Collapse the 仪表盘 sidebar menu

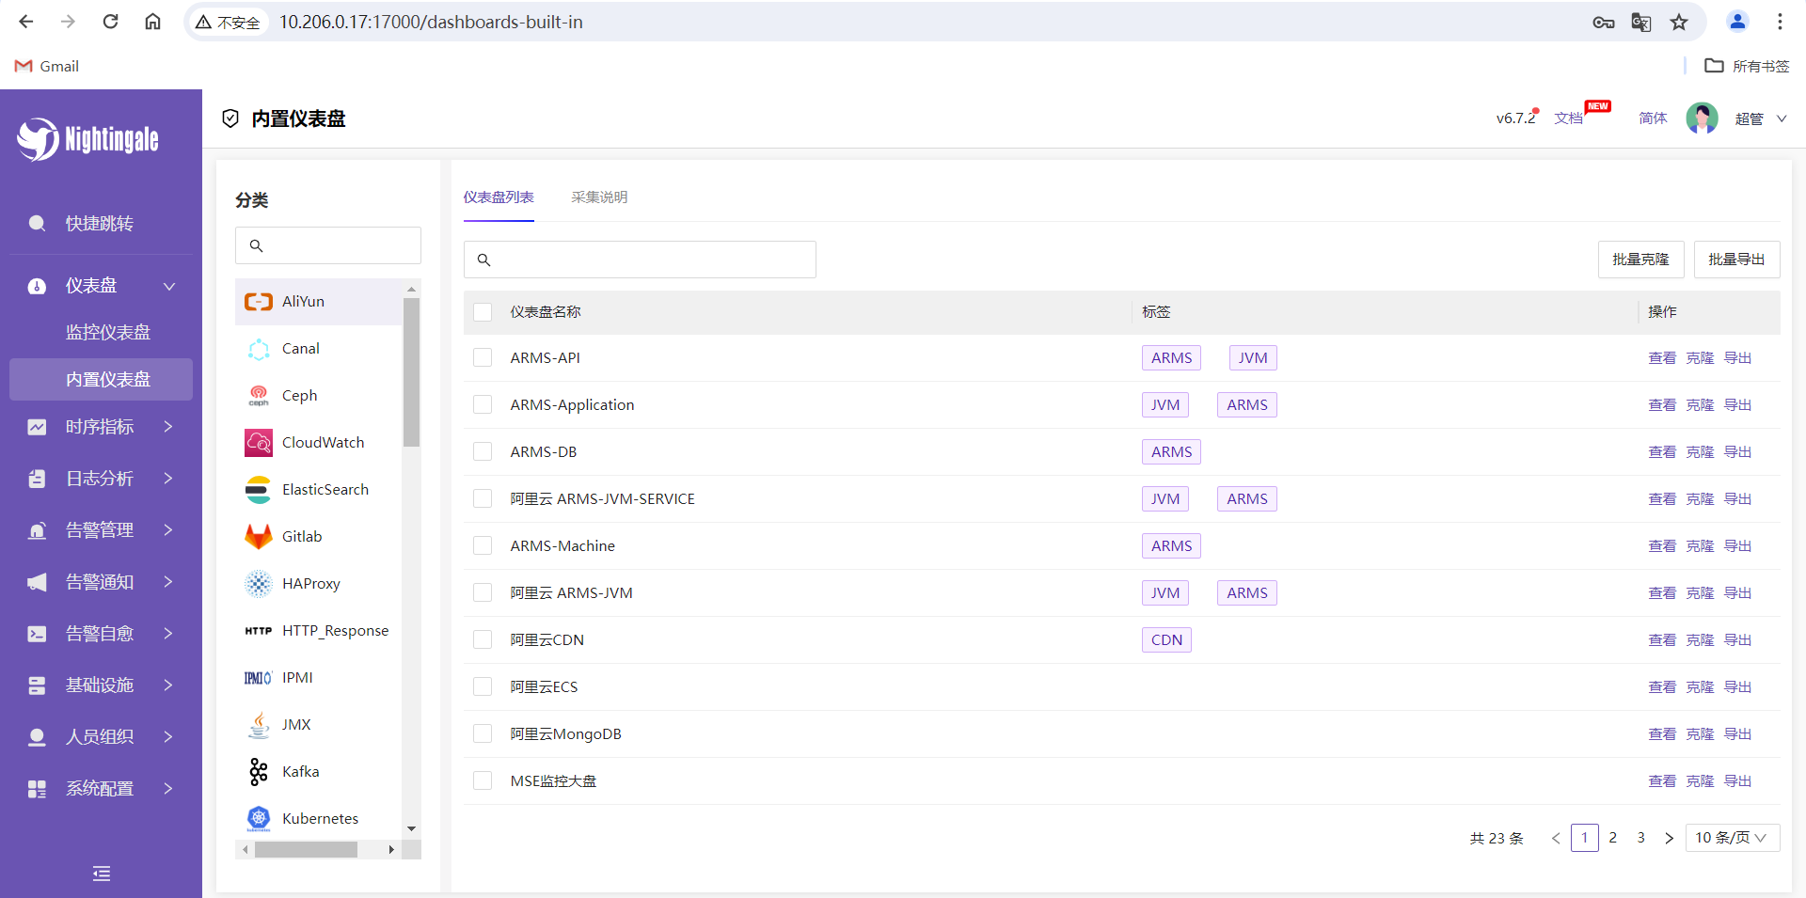tap(101, 286)
